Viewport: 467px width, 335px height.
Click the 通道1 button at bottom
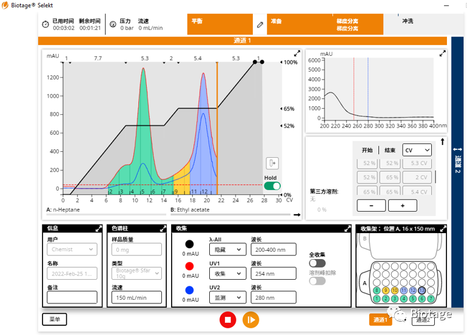[x=380, y=319]
